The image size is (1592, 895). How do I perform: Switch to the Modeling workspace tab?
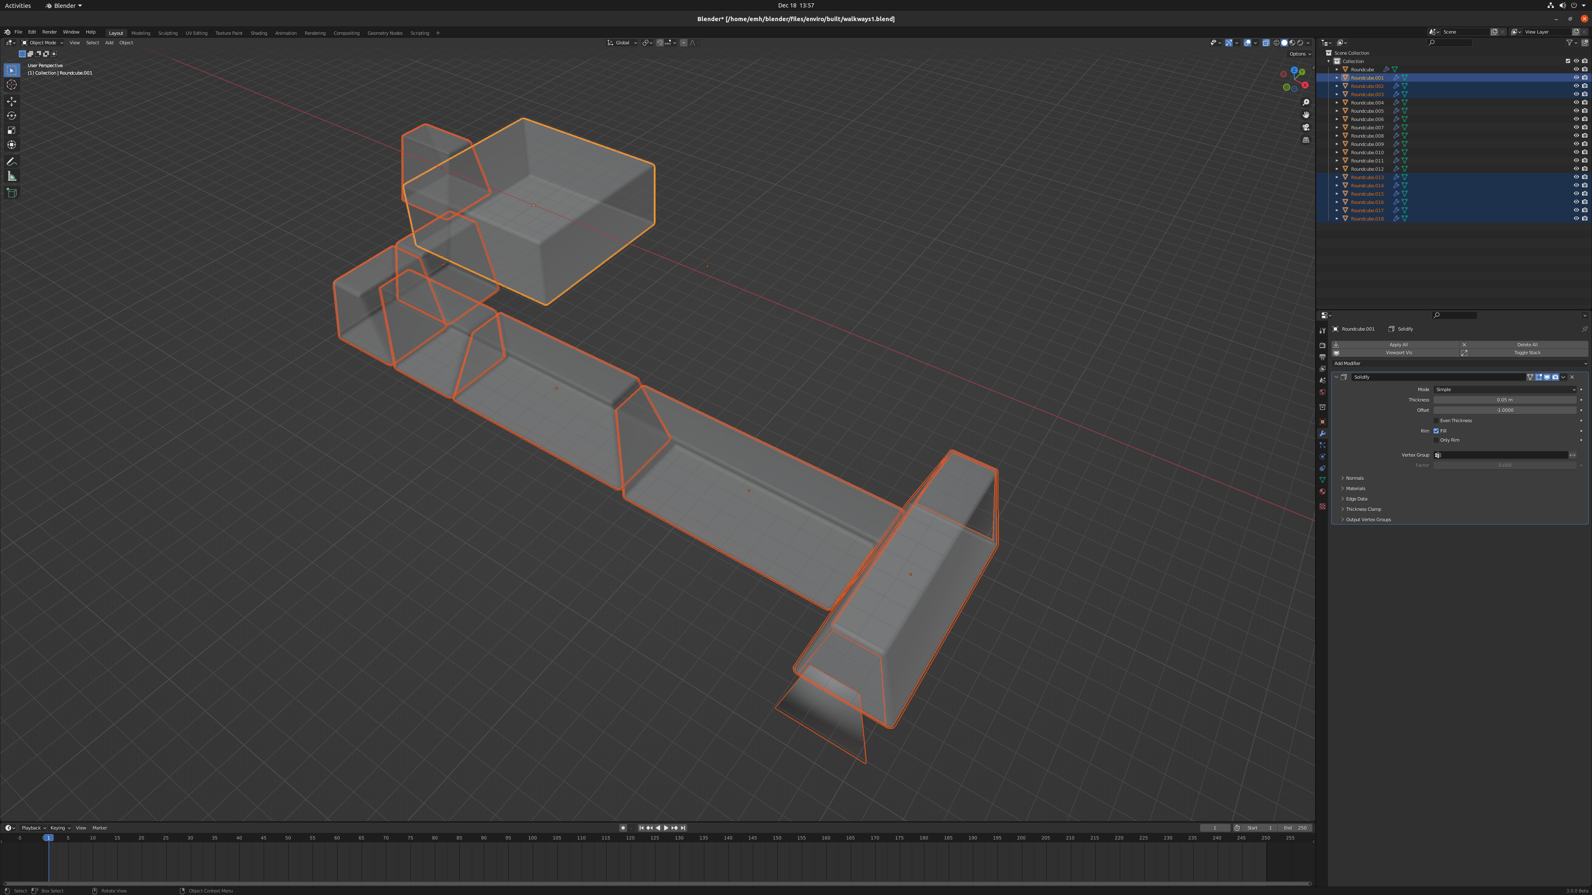coord(140,33)
